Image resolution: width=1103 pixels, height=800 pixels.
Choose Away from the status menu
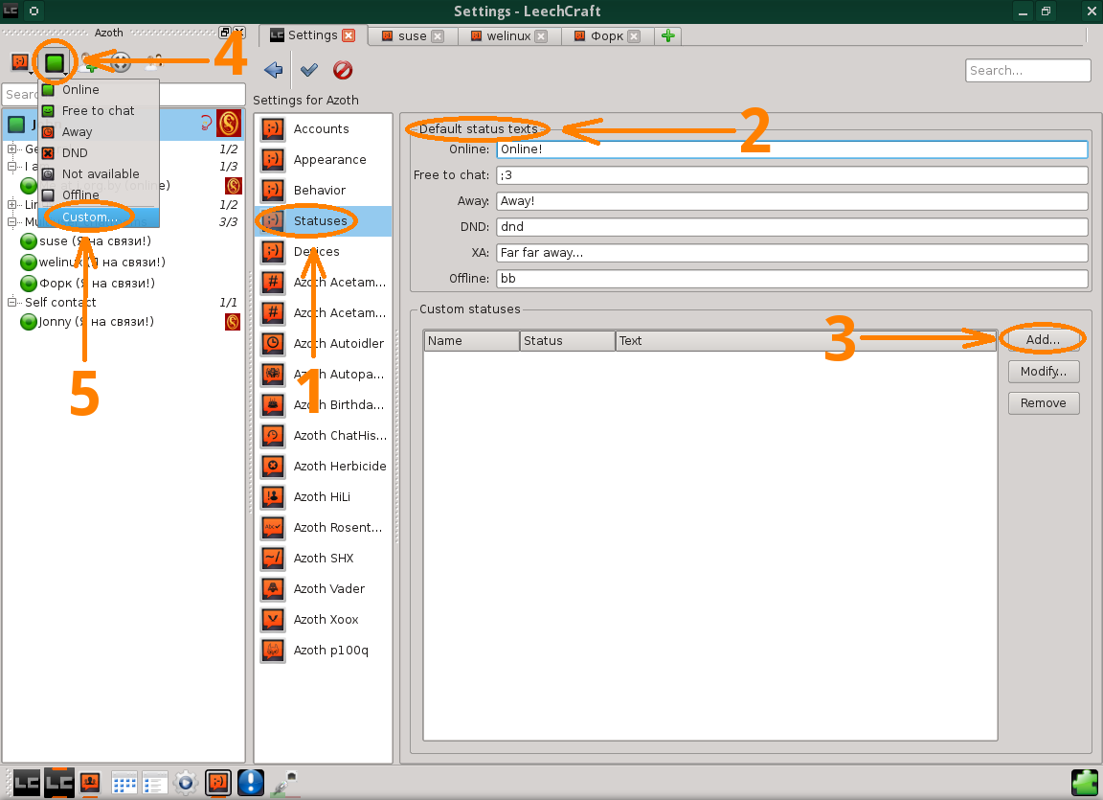pyautogui.click(x=99, y=131)
